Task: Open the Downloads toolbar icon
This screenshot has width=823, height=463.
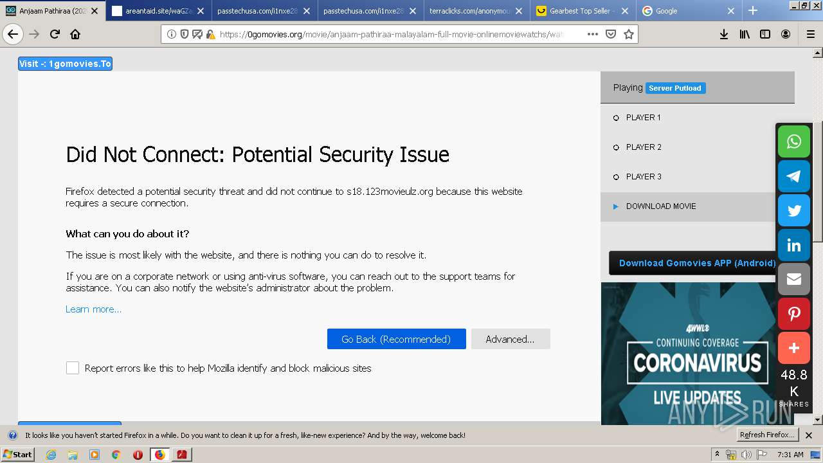Action: [x=724, y=34]
